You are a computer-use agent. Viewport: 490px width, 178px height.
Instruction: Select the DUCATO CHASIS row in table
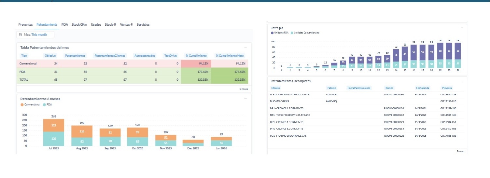[279, 102]
